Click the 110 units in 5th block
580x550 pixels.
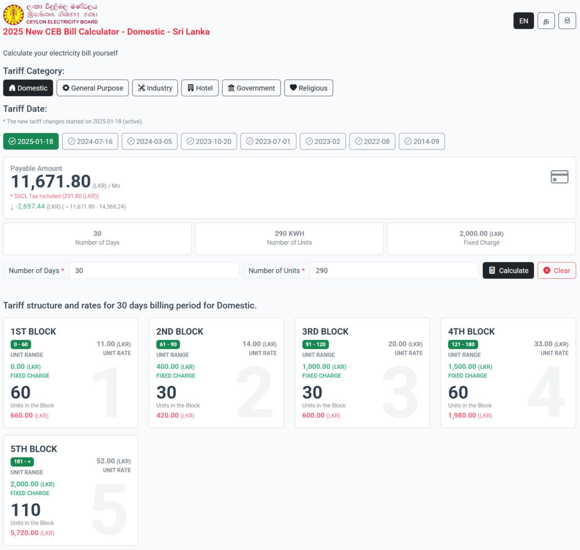tap(25, 510)
